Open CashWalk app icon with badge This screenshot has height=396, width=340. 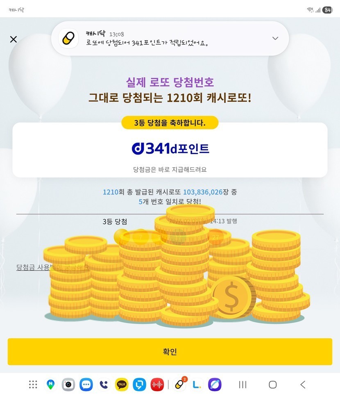(180, 384)
